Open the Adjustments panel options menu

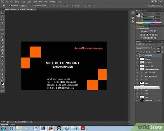pyautogui.click(x=162, y=26)
